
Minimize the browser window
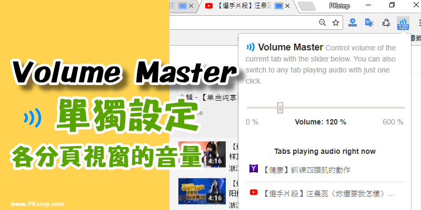tap(368, 5)
